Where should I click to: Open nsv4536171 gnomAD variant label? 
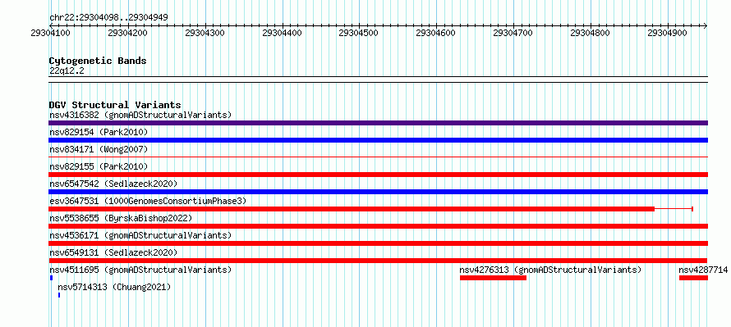(140, 235)
